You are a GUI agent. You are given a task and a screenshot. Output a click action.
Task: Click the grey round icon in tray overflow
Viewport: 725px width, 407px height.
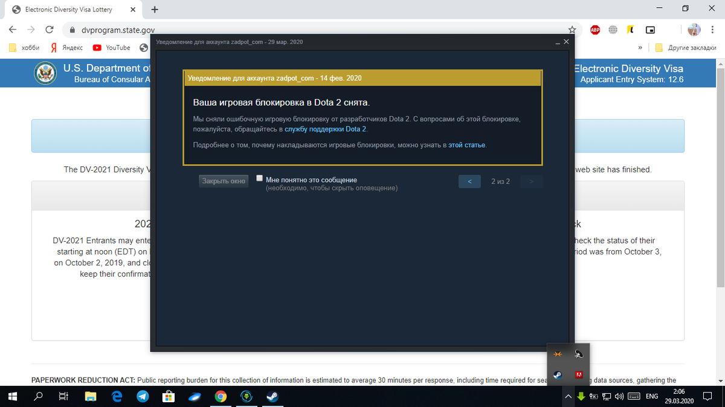[578, 355]
